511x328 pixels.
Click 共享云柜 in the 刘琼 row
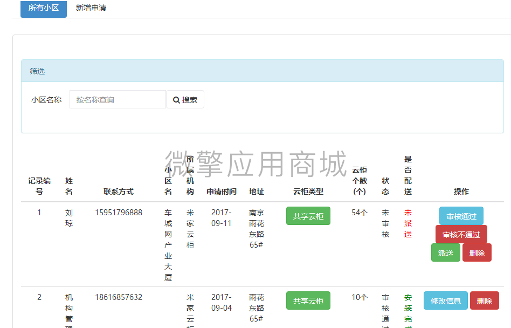(x=308, y=216)
